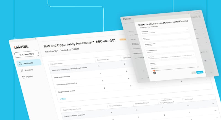Viewport: 221px width, 120px height.
Task: Open more options for Equipment malfunction row
Action: pyautogui.click(x=207, y=79)
